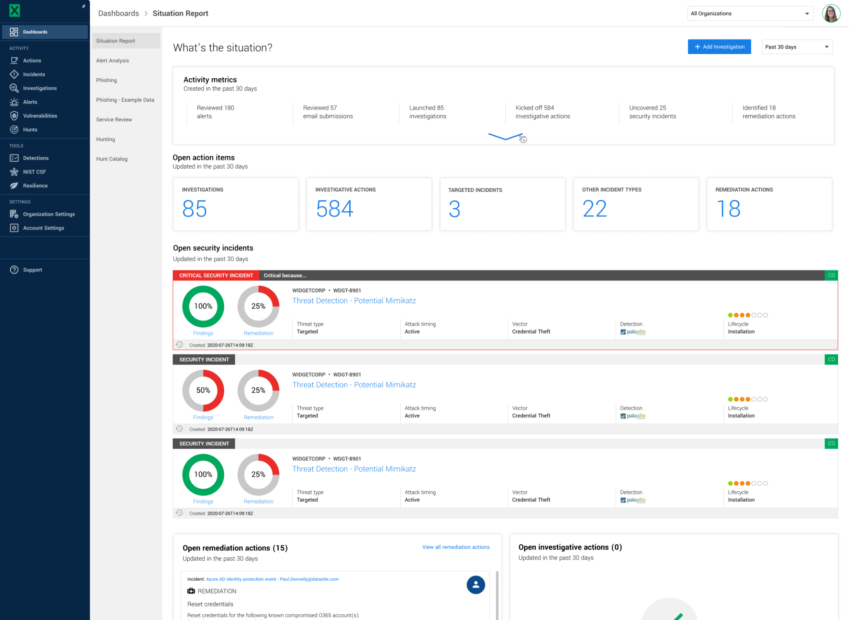Open the Incidents diamond icon
The image size is (849, 620).
pos(14,74)
